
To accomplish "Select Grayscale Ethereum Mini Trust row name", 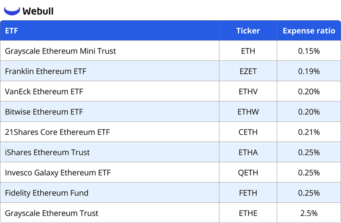I will (x=60, y=51).
